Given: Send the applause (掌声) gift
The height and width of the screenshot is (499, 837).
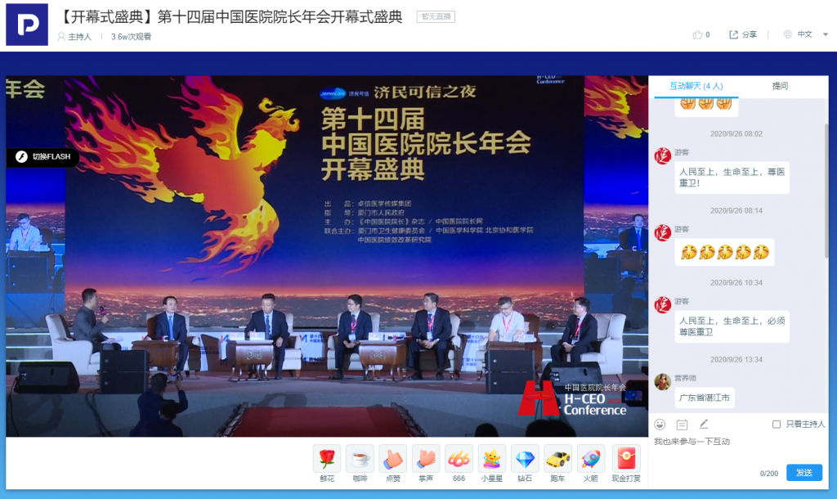Looking at the screenshot, I should pos(426,459).
